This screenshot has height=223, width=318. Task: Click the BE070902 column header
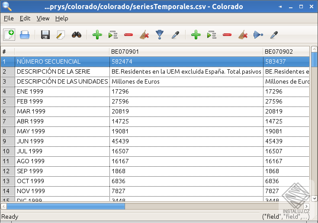[x=286, y=52]
